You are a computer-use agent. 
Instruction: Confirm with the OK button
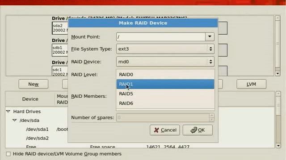tap(198, 130)
